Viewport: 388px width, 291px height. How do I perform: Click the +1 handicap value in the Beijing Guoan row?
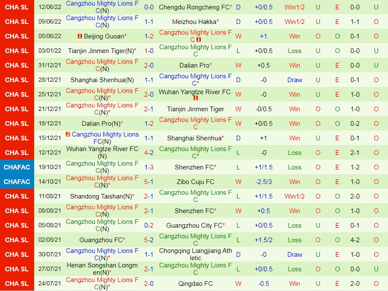pos(264,36)
